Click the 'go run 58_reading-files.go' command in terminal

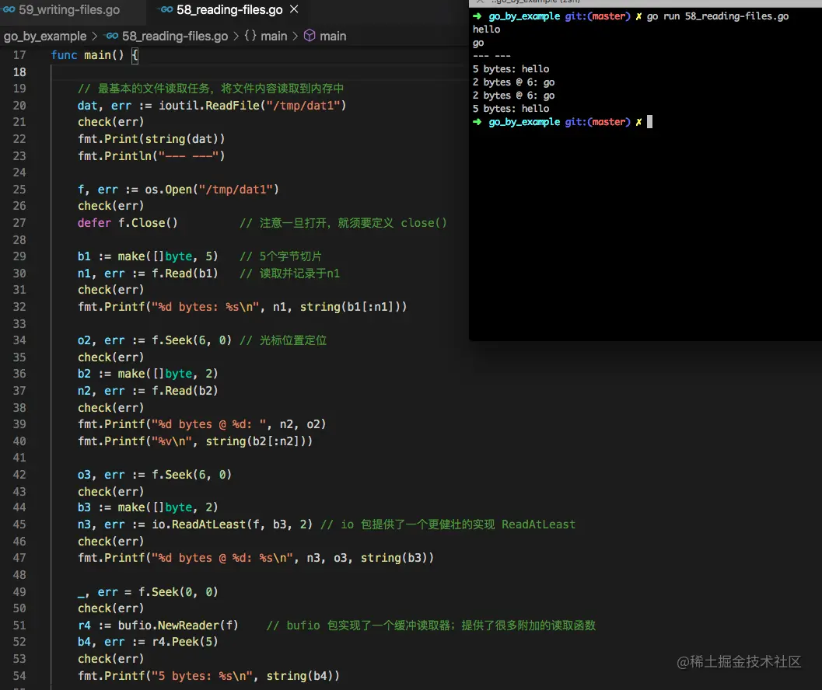click(x=717, y=16)
